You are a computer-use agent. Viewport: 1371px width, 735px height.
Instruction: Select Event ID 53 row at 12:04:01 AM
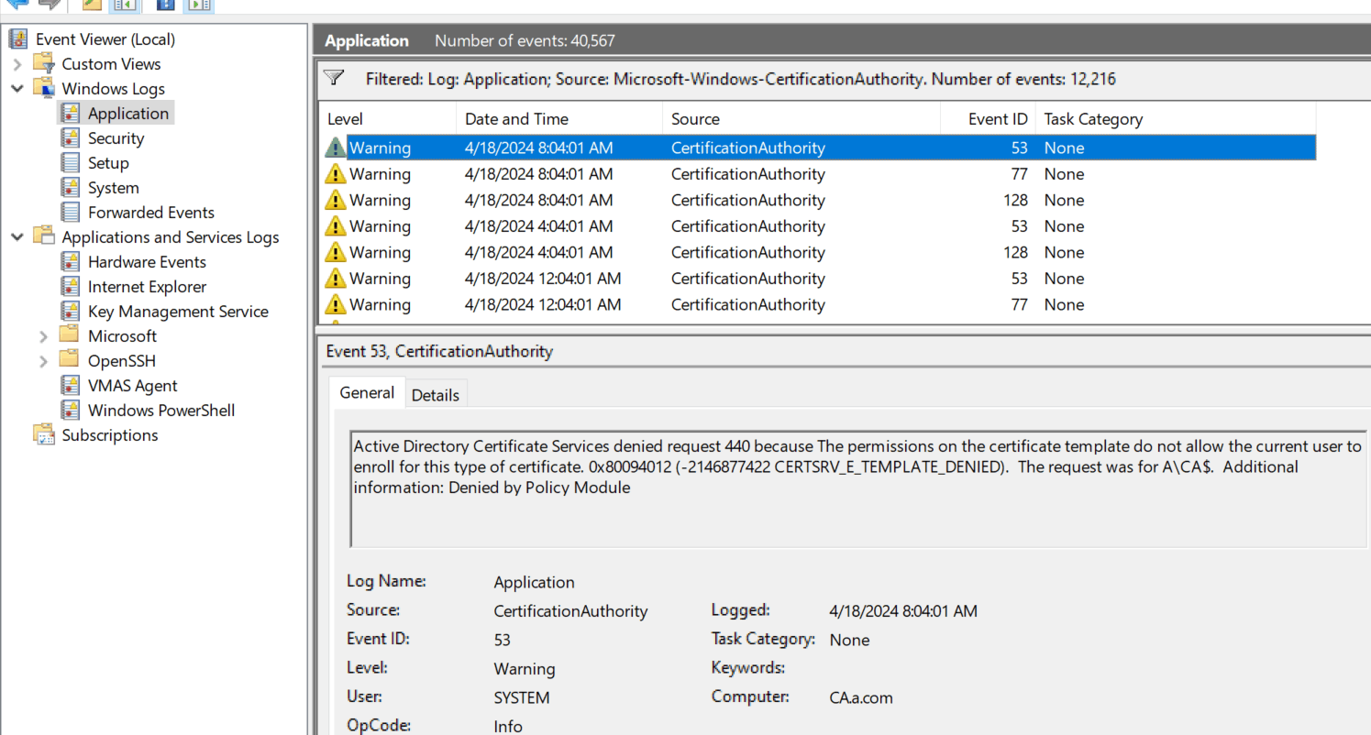click(819, 279)
